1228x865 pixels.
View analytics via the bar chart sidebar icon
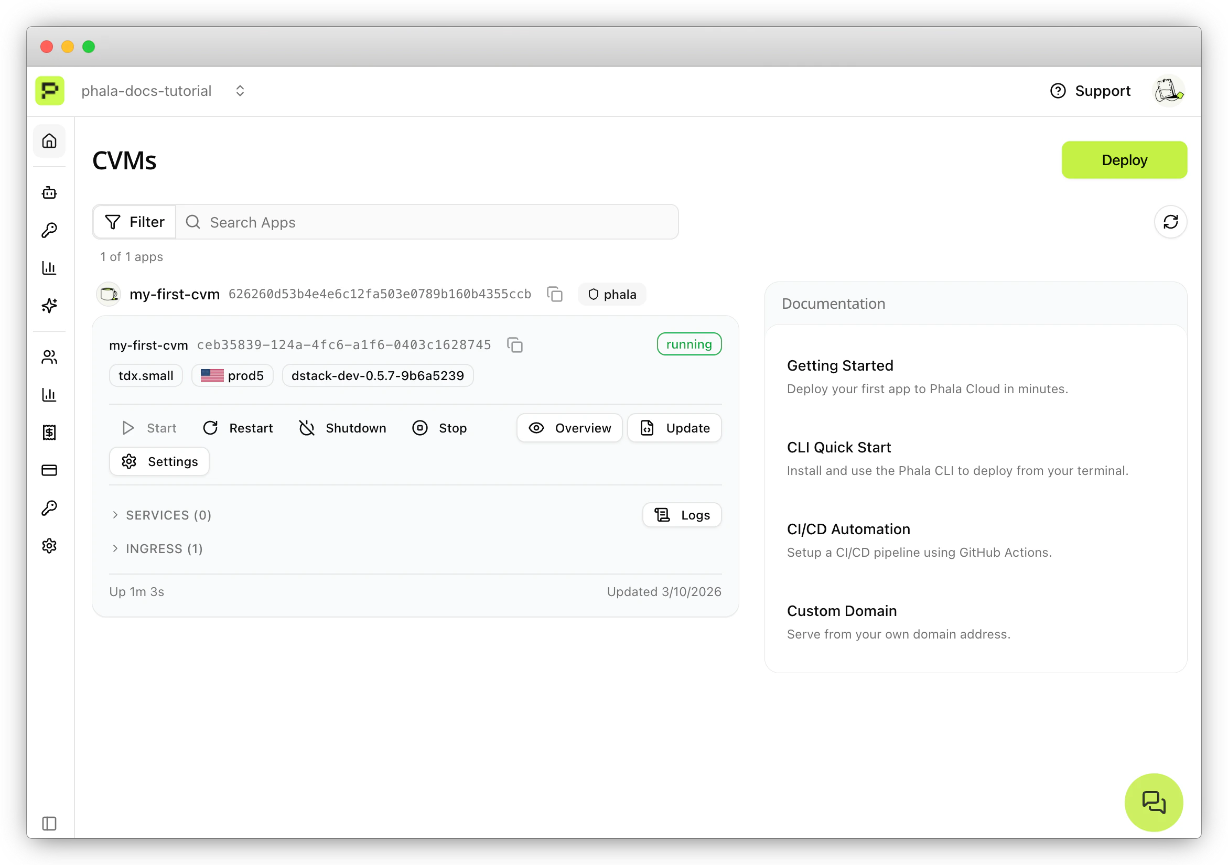click(x=49, y=268)
